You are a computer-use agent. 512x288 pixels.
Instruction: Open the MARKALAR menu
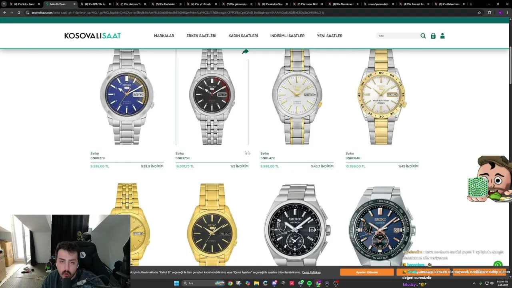coord(164,36)
